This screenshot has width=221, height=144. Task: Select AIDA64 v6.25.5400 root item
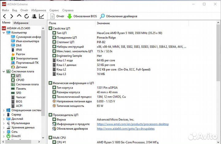click(16, 28)
